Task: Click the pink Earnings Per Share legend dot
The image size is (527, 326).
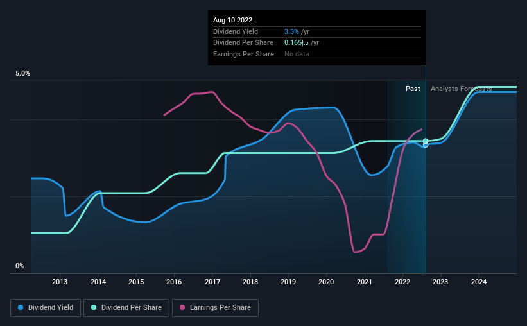Action: point(182,307)
